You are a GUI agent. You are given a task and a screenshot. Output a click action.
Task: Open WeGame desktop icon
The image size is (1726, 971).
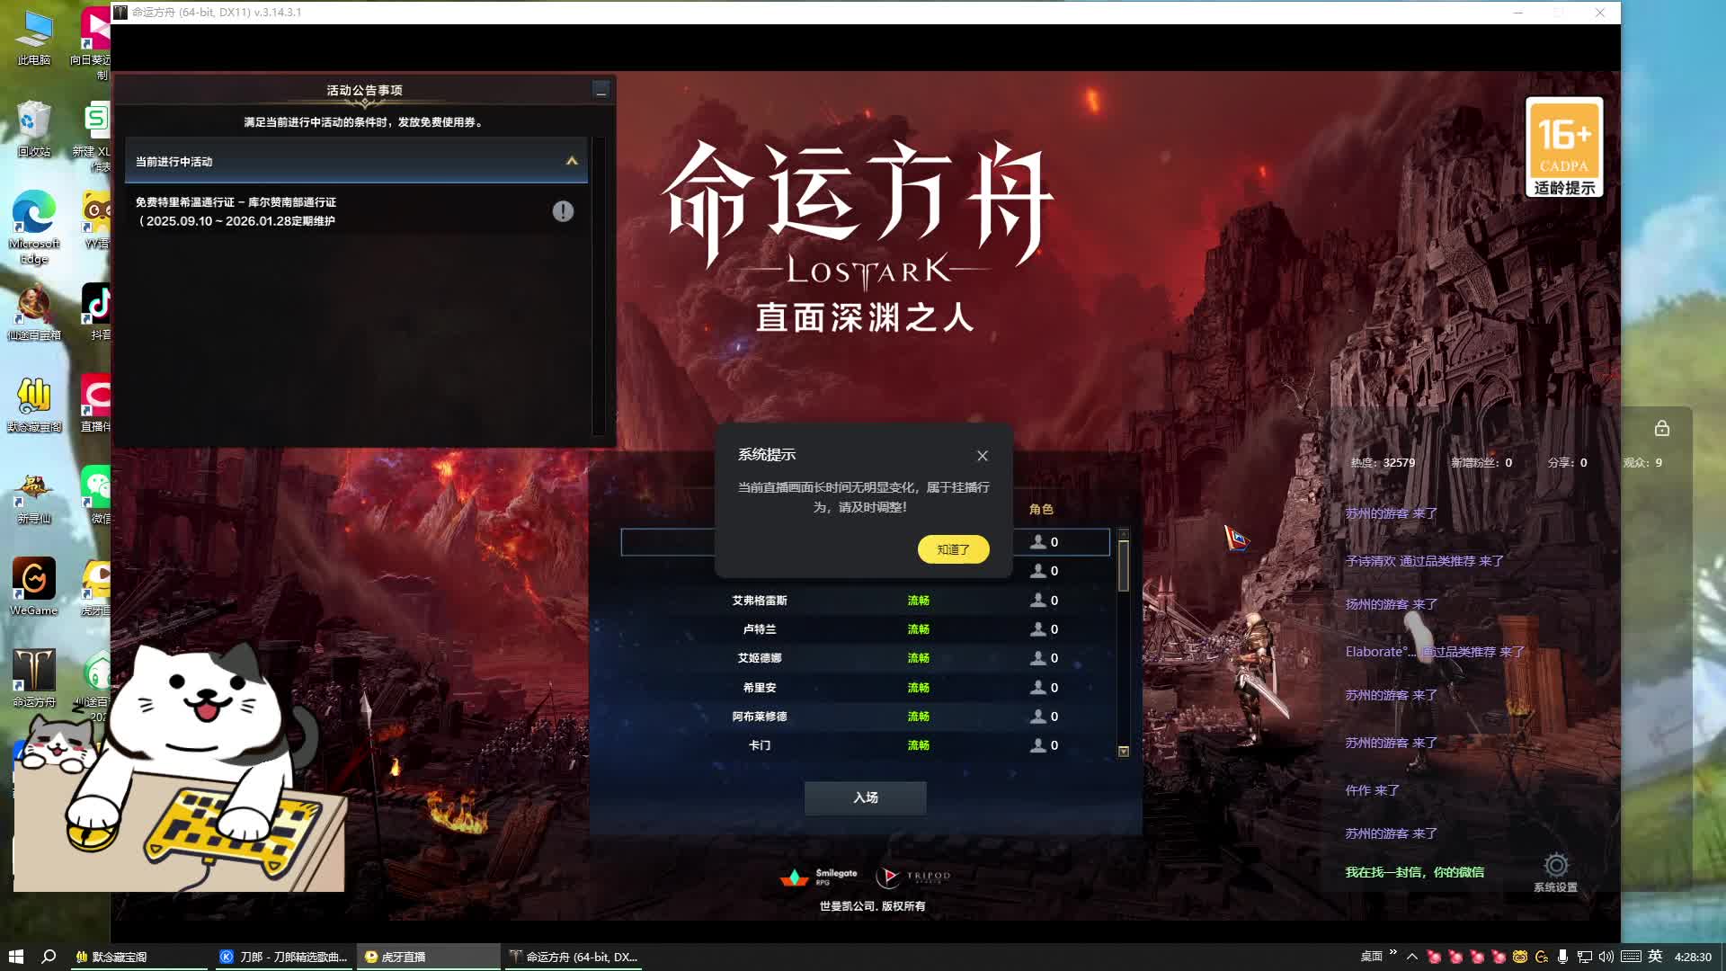point(34,580)
